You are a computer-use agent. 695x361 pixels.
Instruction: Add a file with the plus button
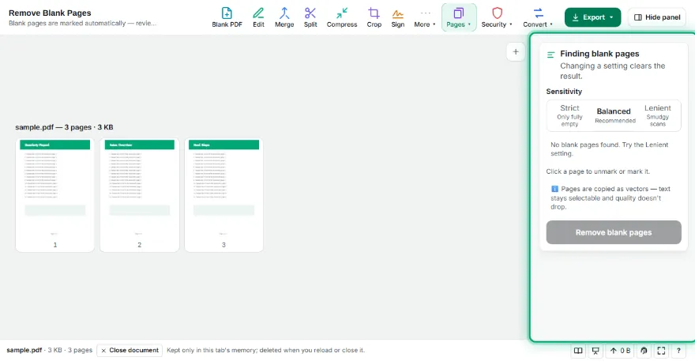(516, 52)
